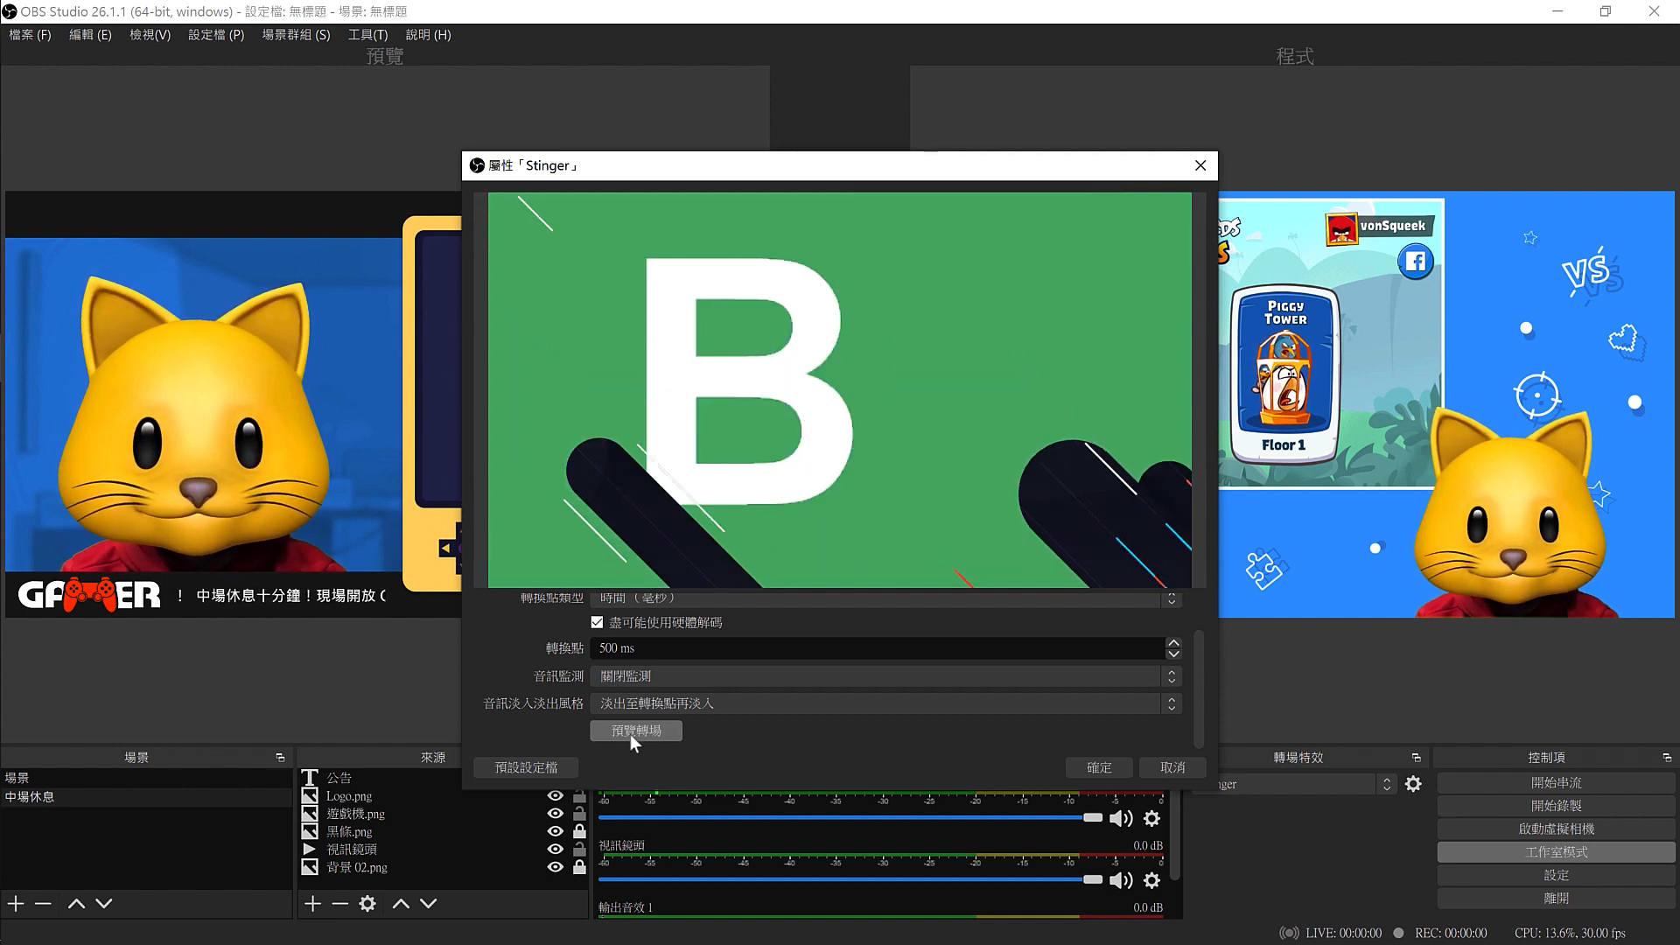This screenshot has width=1680, height=945.
Task: Open transition properties gear icon
Action: coord(1413,785)
